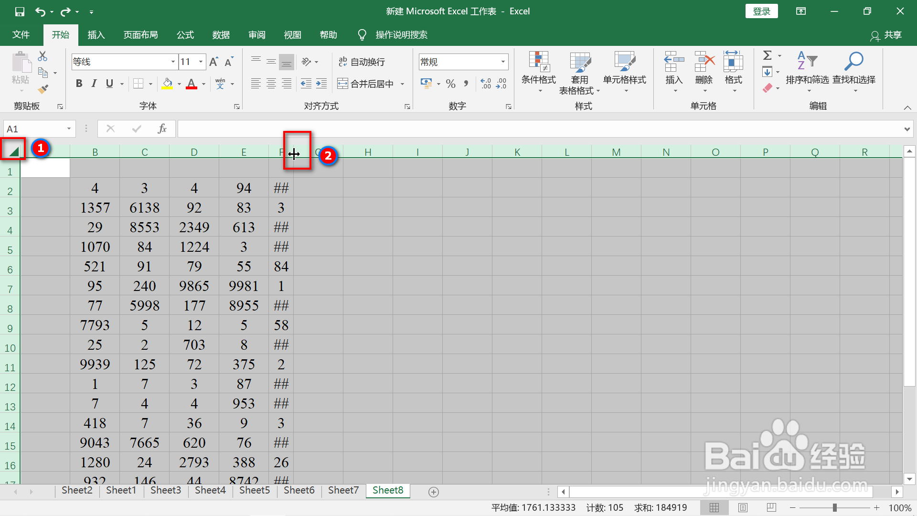This screenshot has width=917, height=516.
Task: Switch to Sheet5 tab
Action: [254, 490]
